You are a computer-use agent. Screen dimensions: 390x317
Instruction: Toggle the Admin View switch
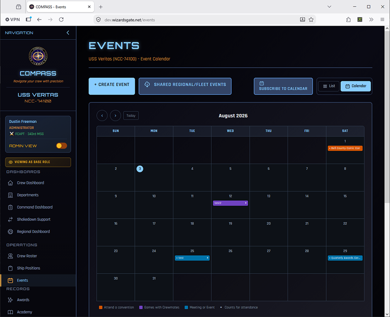[x=61, y=146]
